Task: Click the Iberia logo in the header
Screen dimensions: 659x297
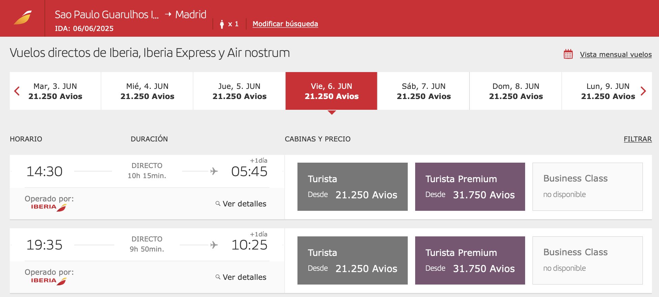Action: click(x=23, y=18)
